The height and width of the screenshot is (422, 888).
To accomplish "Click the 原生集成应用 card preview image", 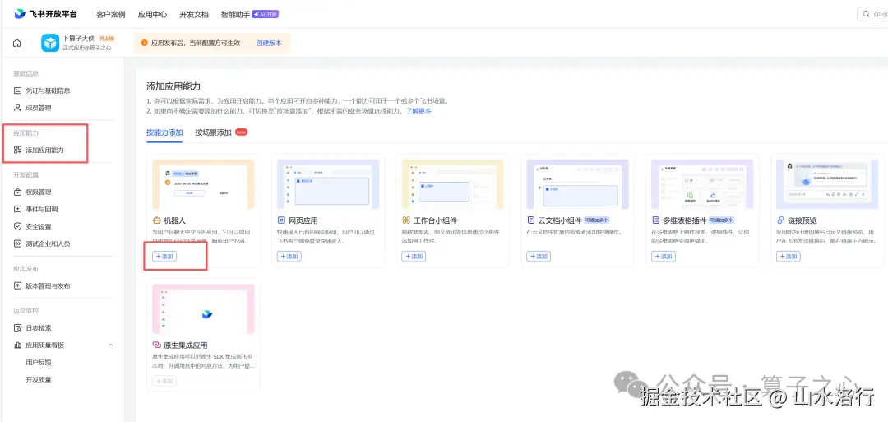I will (203, 308).
